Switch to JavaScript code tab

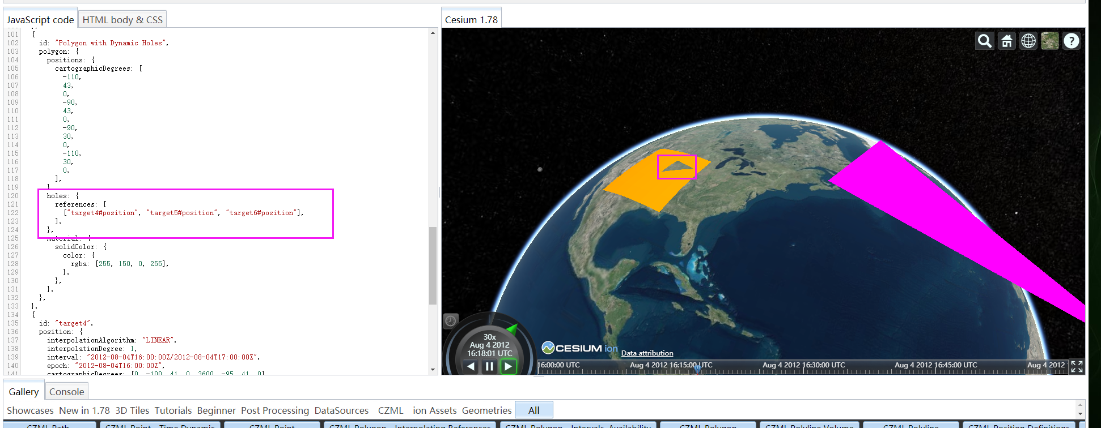[40, 20]
